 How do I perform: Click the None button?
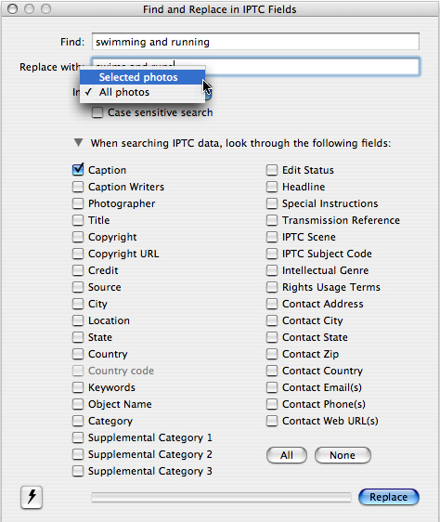[343, 455]
